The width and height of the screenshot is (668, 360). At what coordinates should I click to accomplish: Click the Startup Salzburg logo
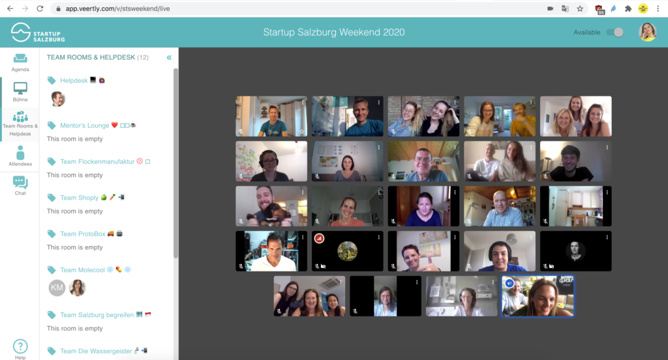(38, 32)
